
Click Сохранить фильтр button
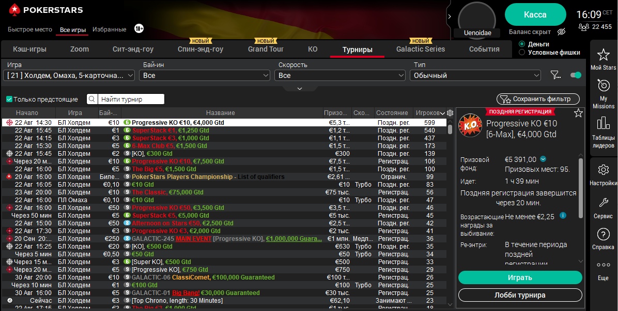point(538,99)
